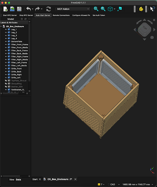Click the model tree horizontal scrollbar
157x187 pixels.
10,93
